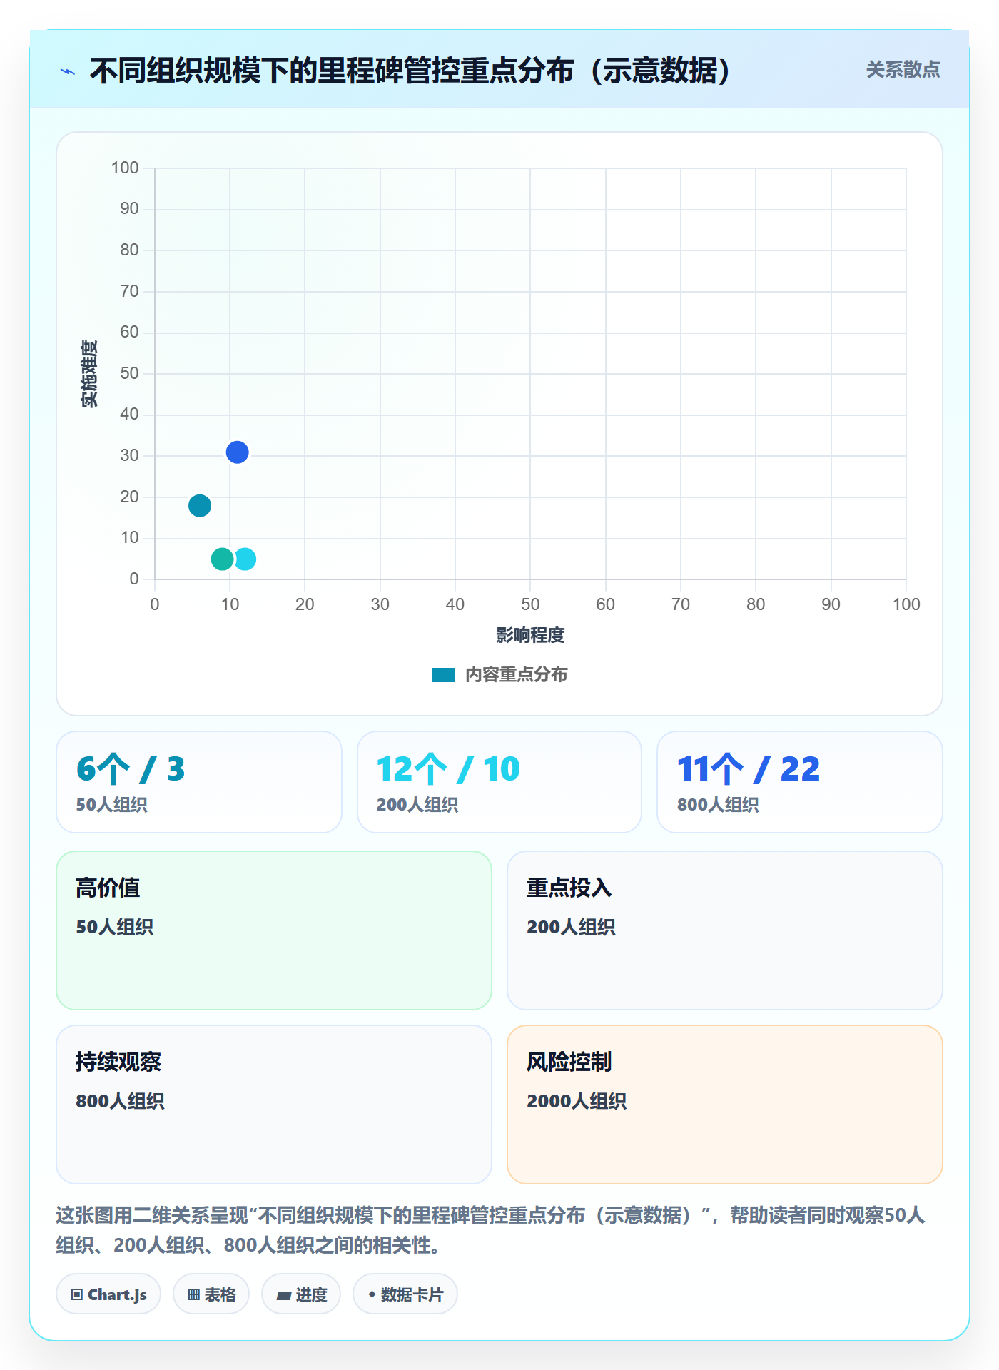Click the teal-blue scatter point near 20

tap(200, 505)
